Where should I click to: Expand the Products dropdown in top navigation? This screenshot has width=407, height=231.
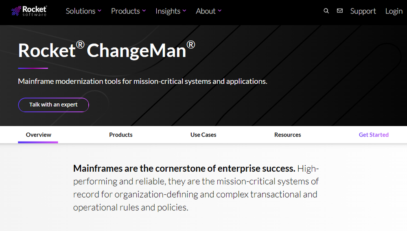pos(128,11)
